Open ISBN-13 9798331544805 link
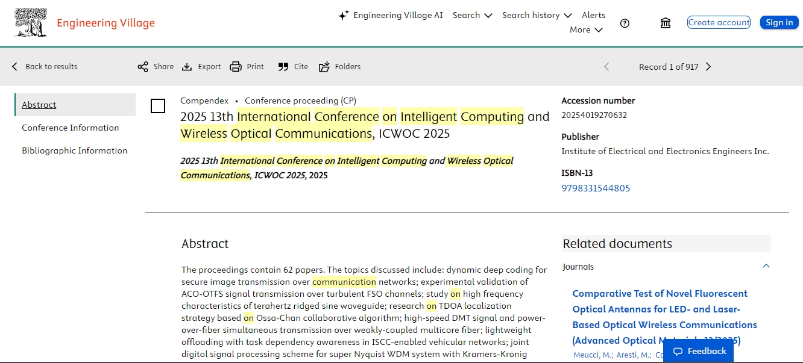Screen dimensions: 803x363 (x=596, y=188)
